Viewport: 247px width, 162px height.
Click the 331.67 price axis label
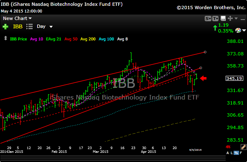click(235, 90)
